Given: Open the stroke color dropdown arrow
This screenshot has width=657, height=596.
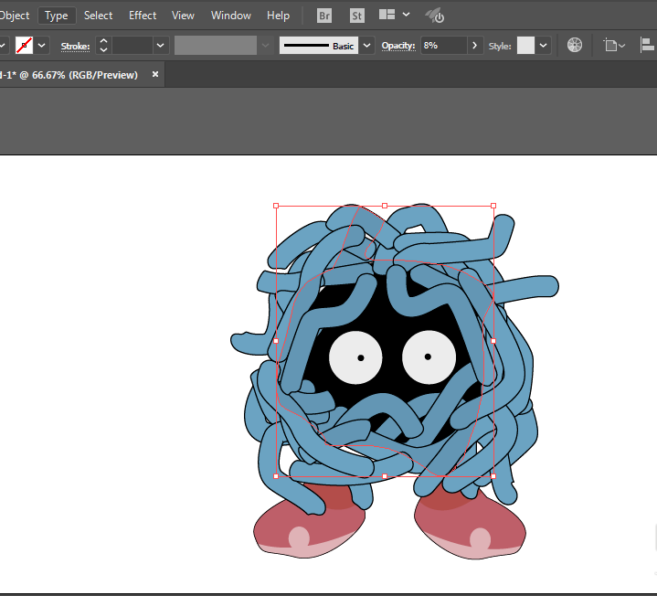Looking at the screenshot, I should [x=41, y=46].
